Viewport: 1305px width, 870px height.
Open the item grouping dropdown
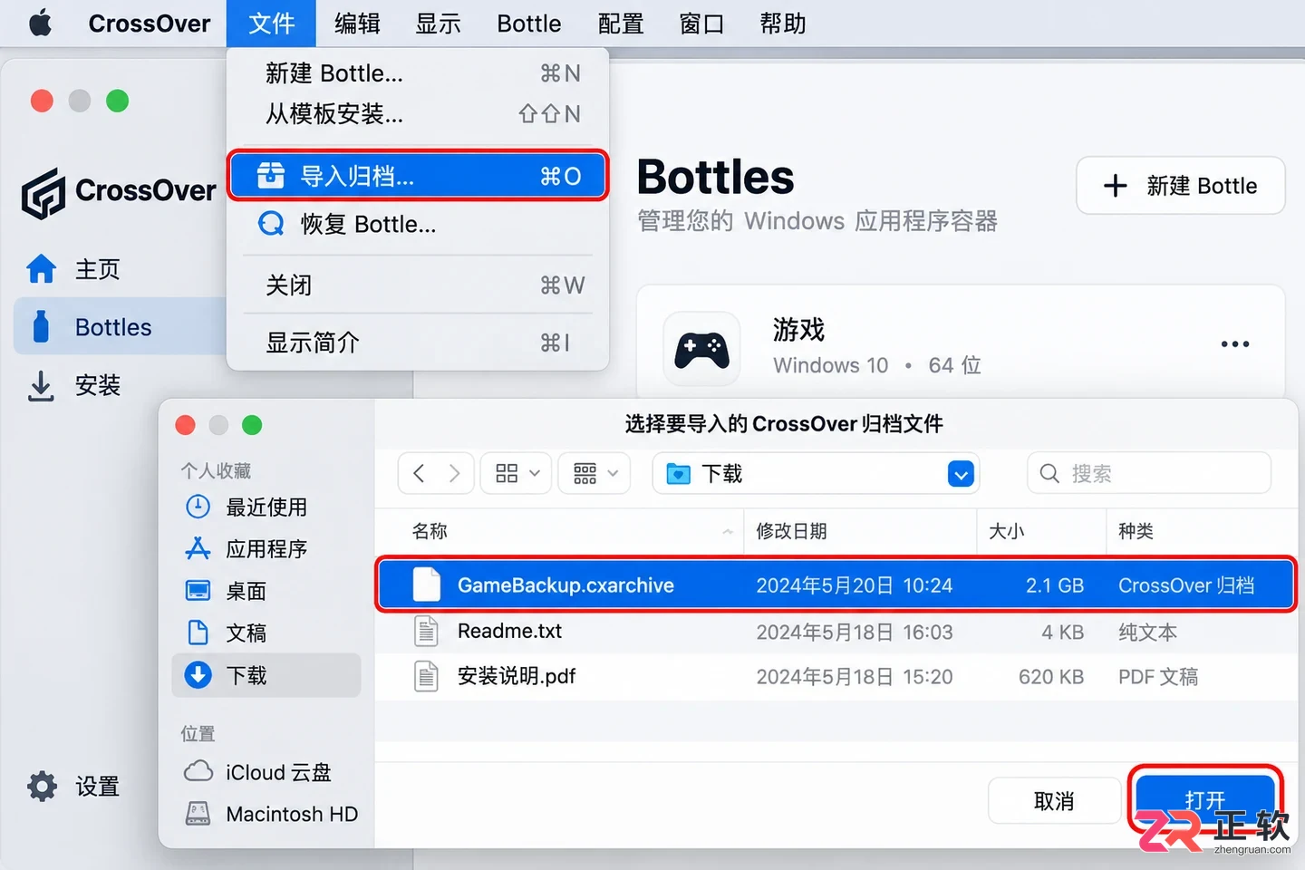tap(594, 473)
